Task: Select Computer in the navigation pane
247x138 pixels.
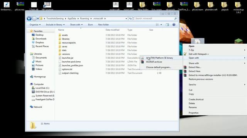Action: pos(39,84)
